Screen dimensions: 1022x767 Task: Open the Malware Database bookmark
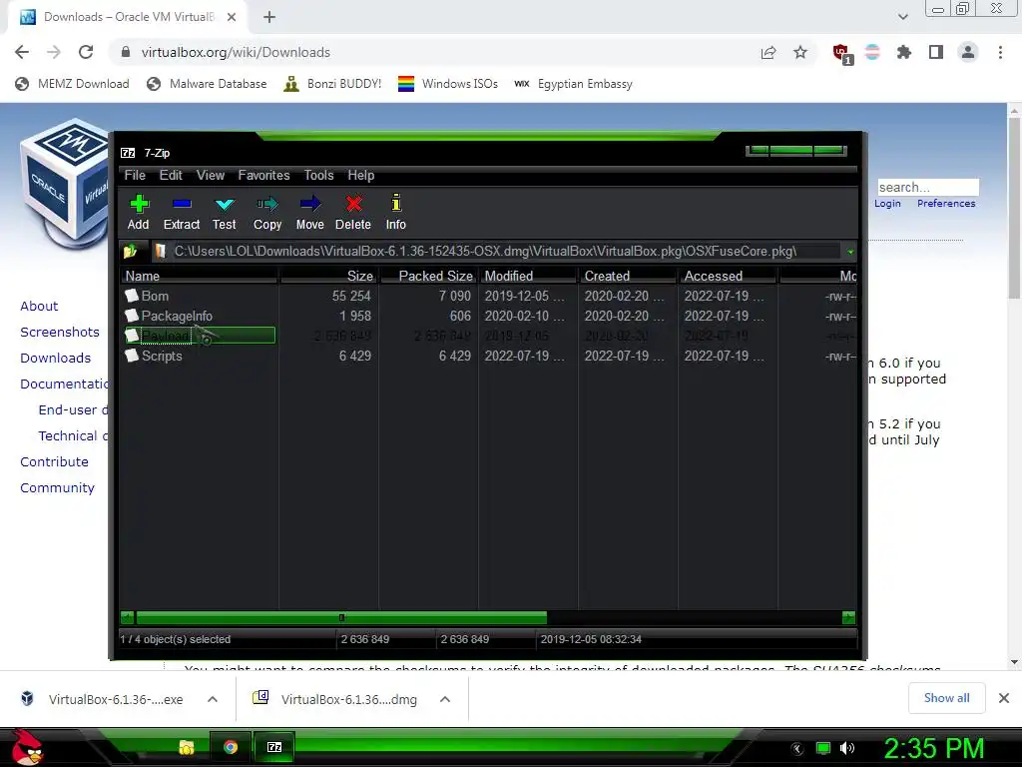point(207,84)
